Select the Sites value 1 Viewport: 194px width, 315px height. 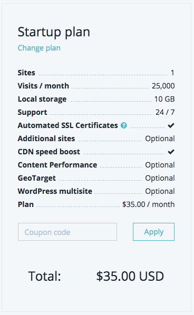pyautogui.click(x=172, y=73)
